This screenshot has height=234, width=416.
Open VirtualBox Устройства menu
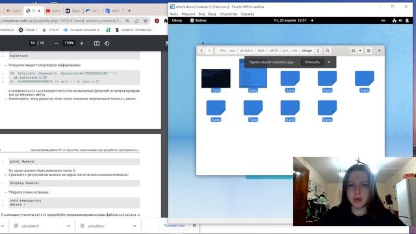pos(228,14)
